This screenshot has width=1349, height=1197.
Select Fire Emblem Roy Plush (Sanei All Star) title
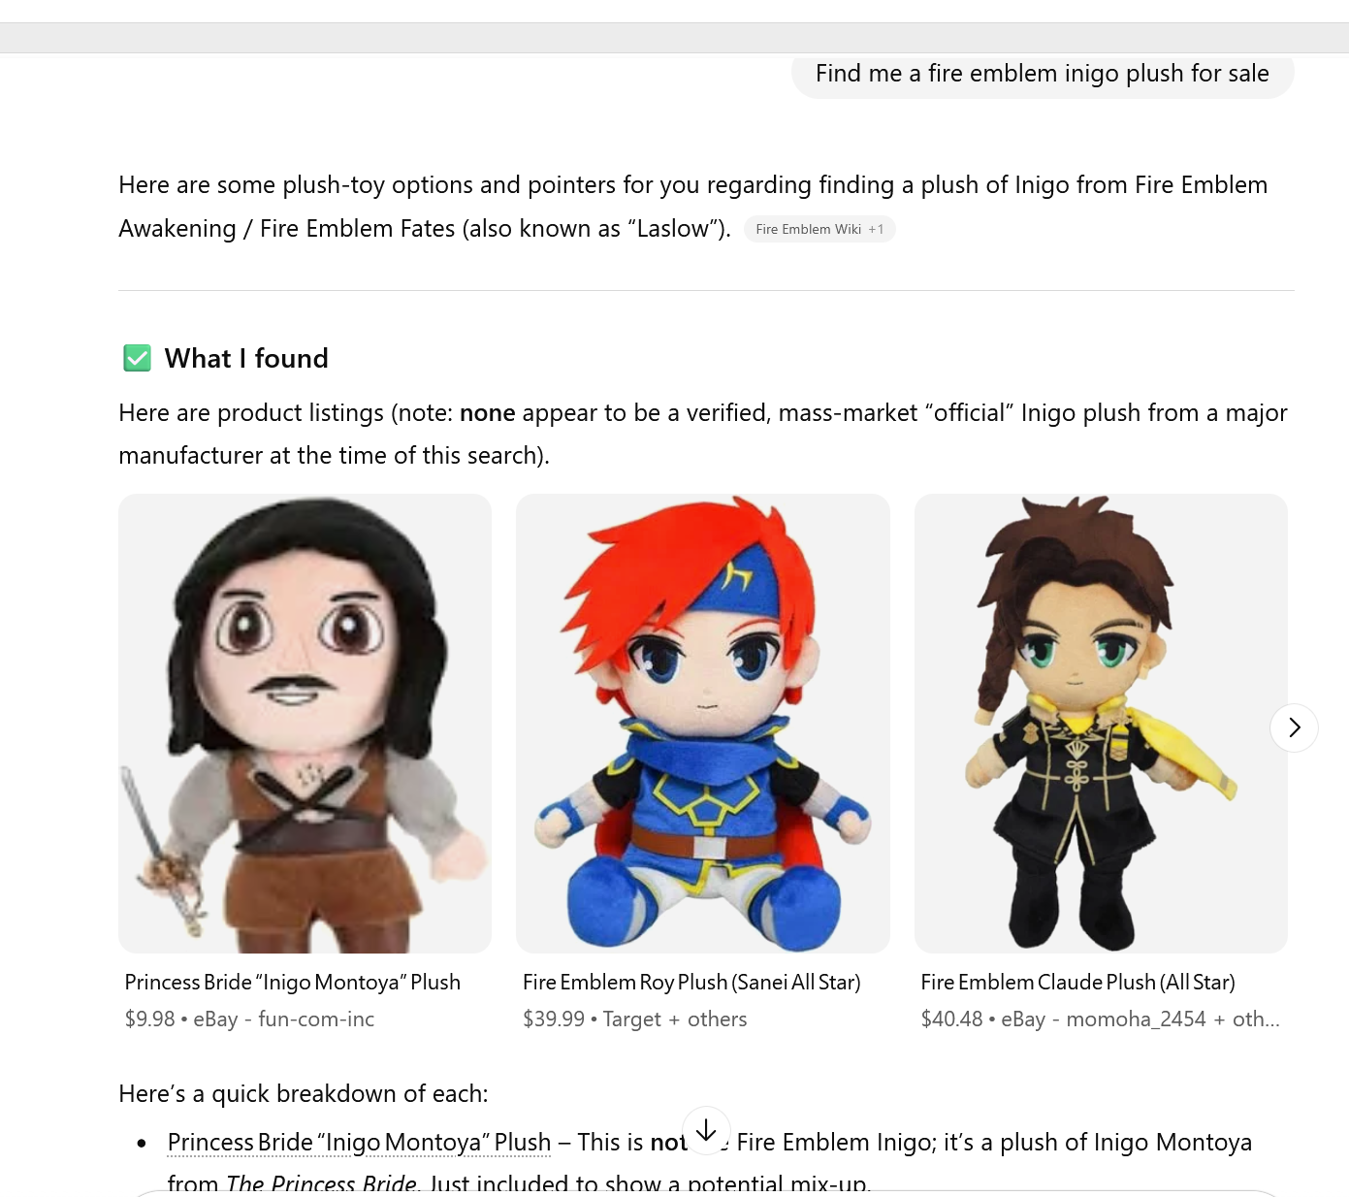pyautogui.click(x=691, y=983)
